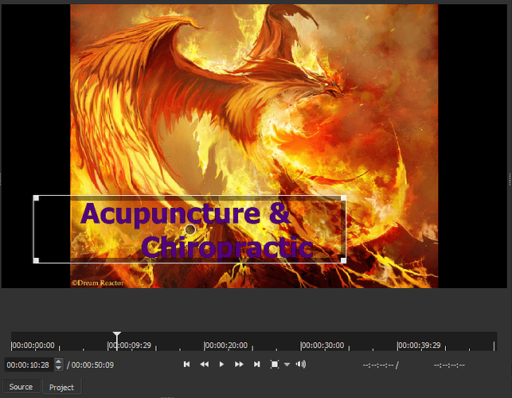The width and height of the screenshot is (512, 398).
Task: Click the 00:00:20:00 mark on the ruler
Action: click(x=226, y=345)
